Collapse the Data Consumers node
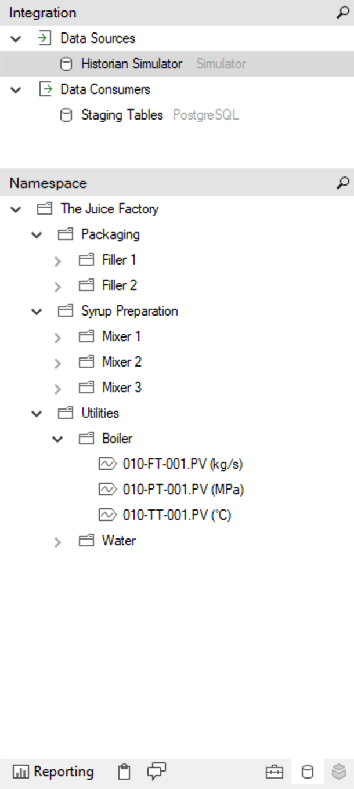This screenshot has height=789, width=354. pyautogui.click(x=16, y=90)
